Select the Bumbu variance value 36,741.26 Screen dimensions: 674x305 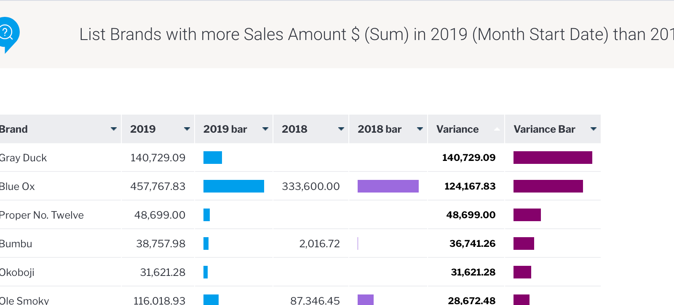[x=472, y=243]
